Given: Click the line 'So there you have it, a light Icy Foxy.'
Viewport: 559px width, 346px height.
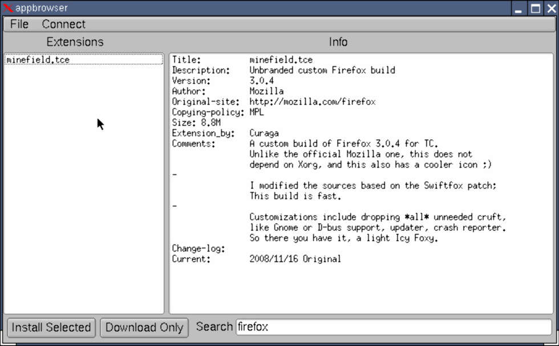Looking at the screenshot, I should [343, 238].
